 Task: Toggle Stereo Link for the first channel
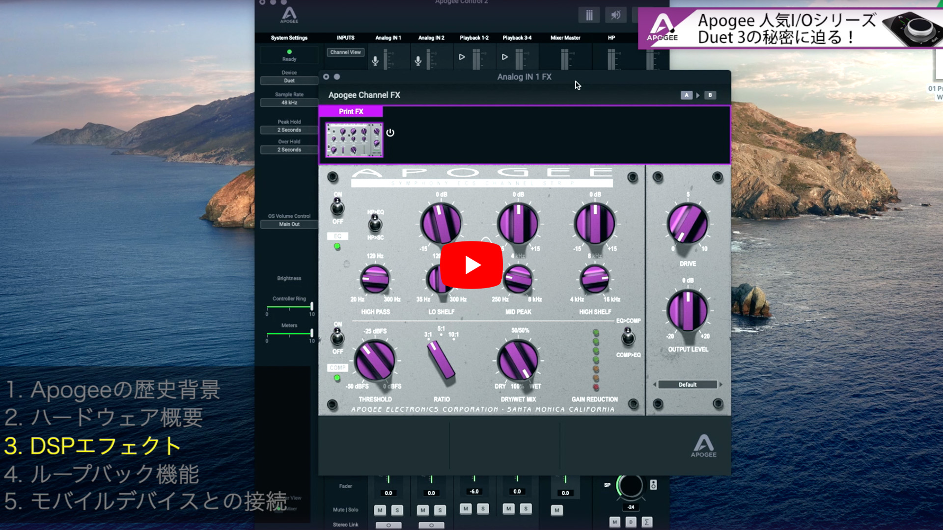[x=388, y=525]
